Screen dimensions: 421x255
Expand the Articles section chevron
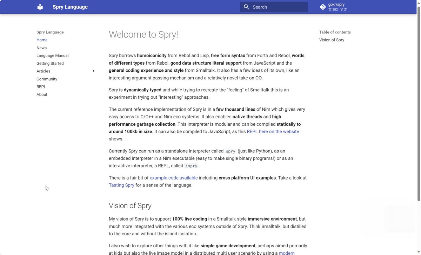pos(94,71)
